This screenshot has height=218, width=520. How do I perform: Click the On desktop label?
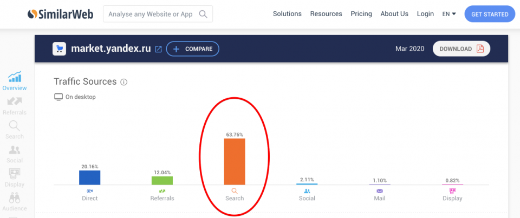pyautogui.click(x=81, y=97)
